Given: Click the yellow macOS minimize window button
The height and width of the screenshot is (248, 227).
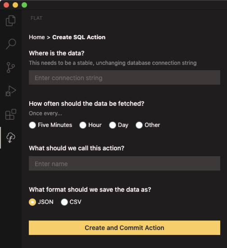Looking at the screenshot, I should tap(15, 5).
